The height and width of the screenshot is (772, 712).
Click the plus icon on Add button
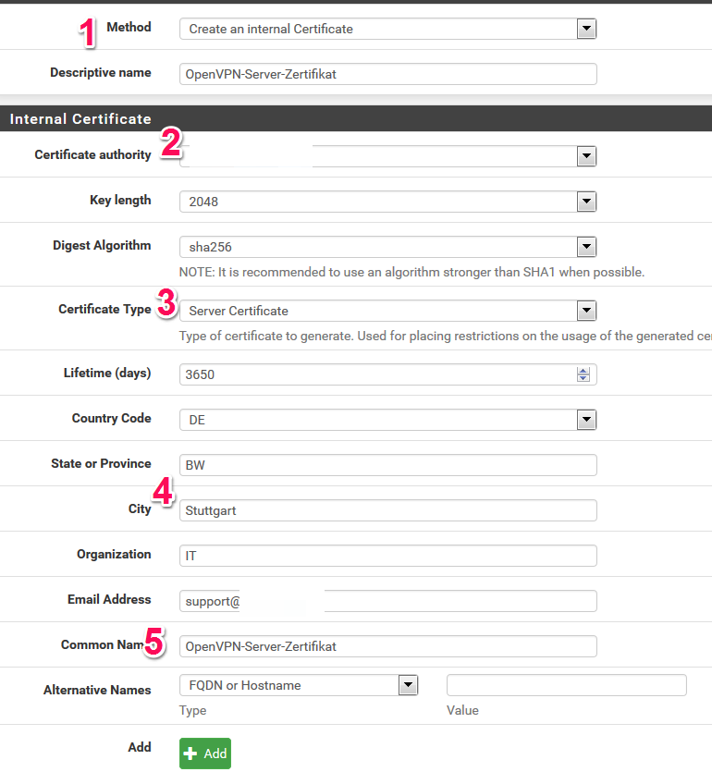pos(190,754)
